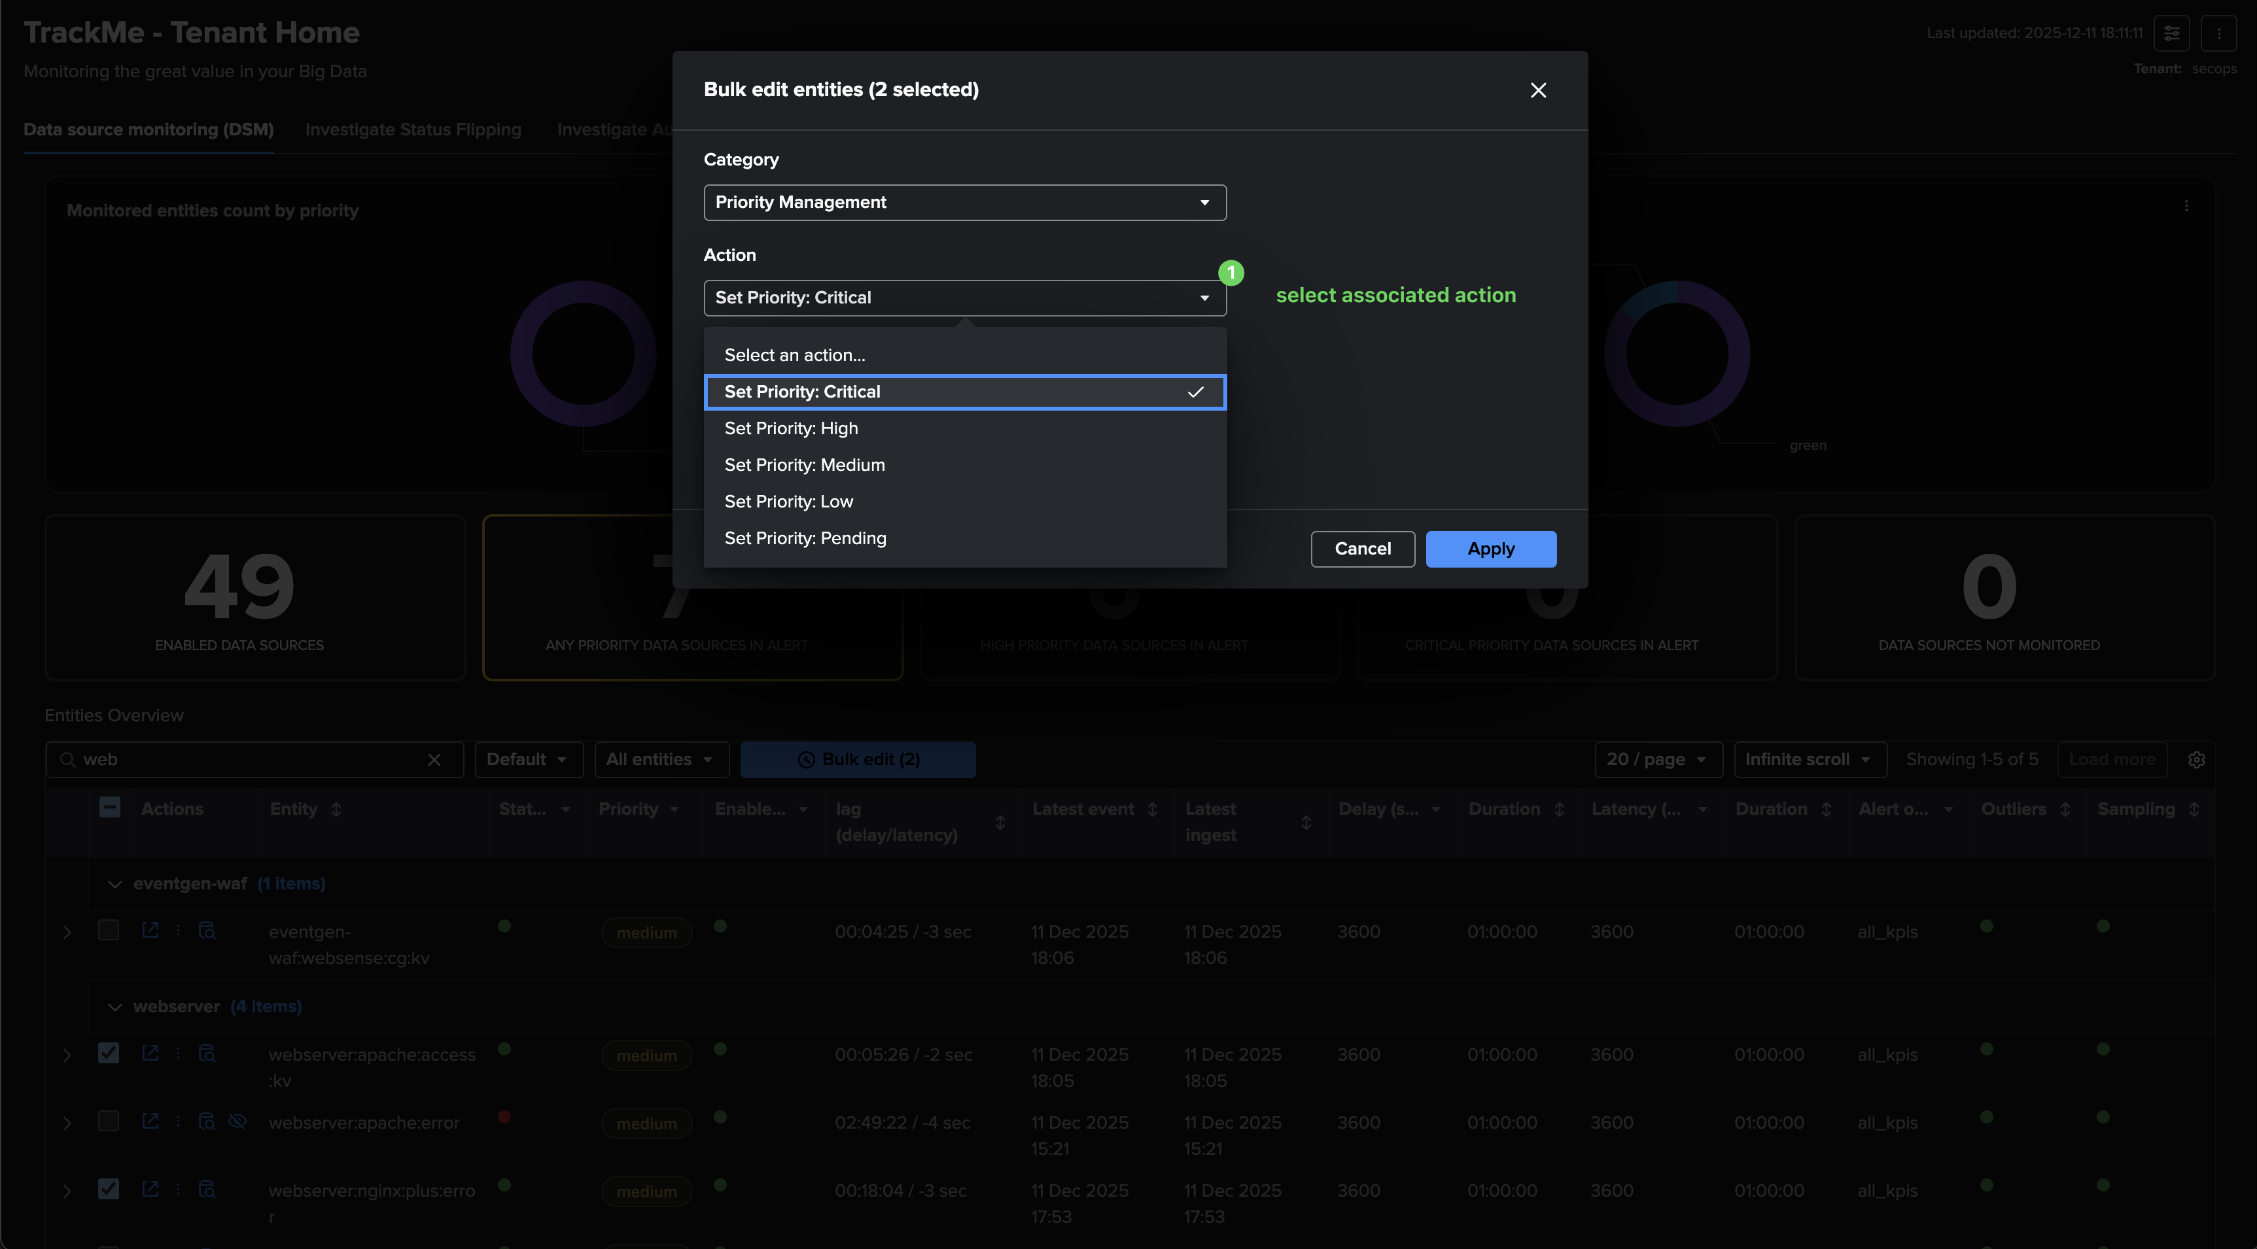Uncheck the webserver:apache:access:kv row checkbox
Image resolution: width=2257 pixels, height=1249 pixels.
pyautogui.click(x=109, y=1053)
